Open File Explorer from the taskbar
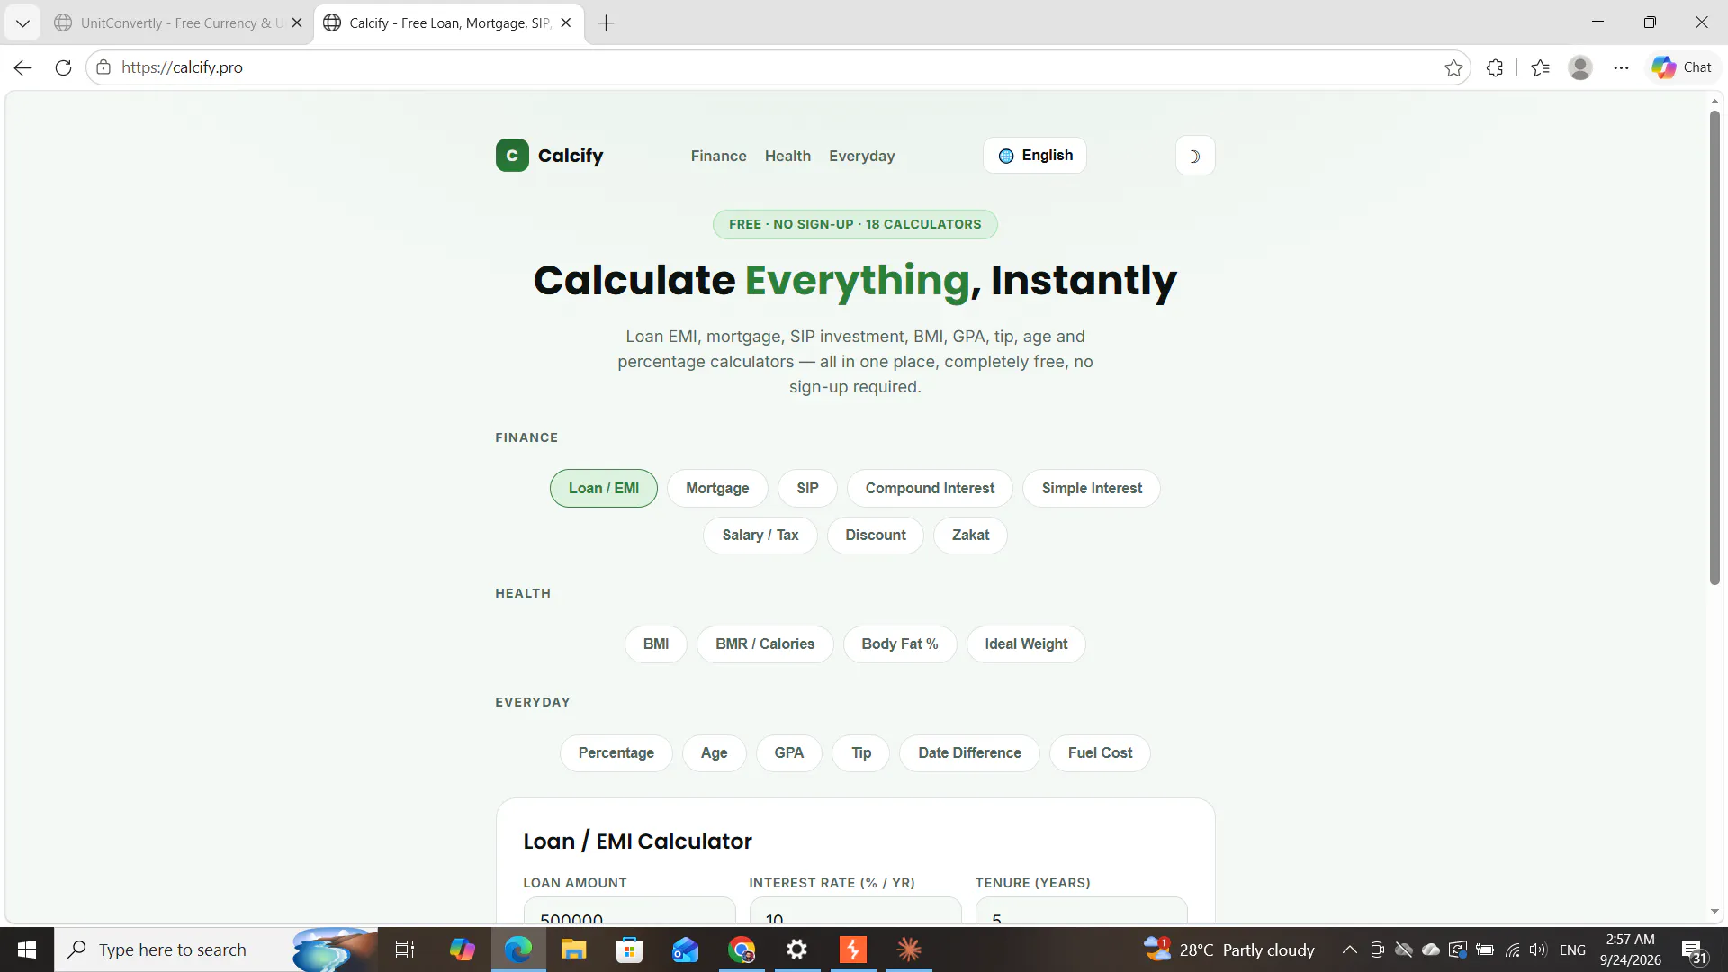This screenshot has width=1728, height=972. click(573, 949)
